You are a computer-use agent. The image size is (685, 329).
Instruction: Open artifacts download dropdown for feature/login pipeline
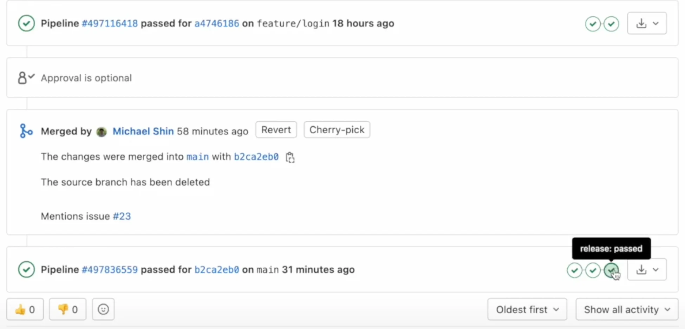coord(647,23)
